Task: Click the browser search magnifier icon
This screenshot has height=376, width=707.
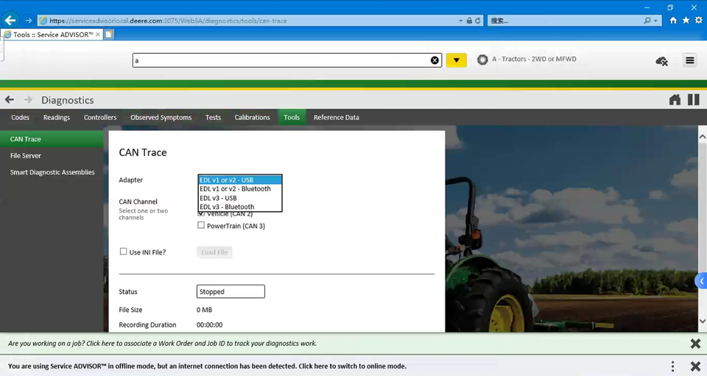Action: pos(647,21)
